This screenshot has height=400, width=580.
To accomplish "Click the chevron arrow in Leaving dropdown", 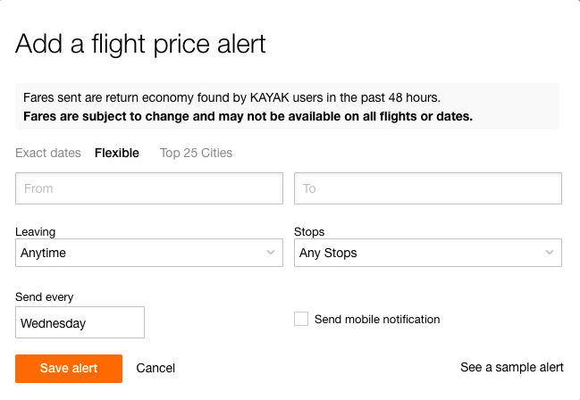I will pyautogui.click(x=271, y=253).
